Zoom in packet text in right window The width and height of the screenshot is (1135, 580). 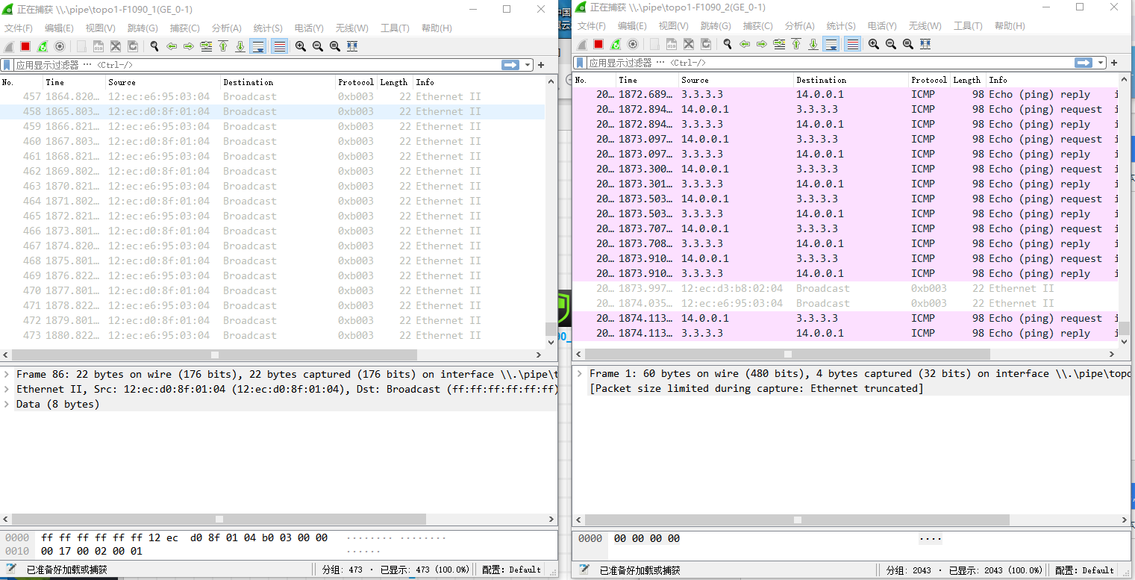click(x=874, y=44)
